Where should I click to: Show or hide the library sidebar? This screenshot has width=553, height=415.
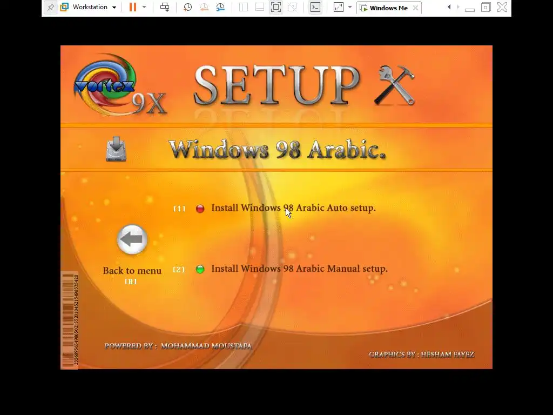244,7
